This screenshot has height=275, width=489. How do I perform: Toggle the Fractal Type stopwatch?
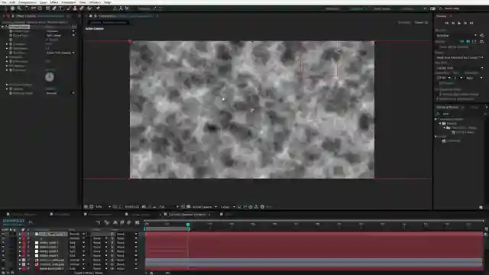11,31
